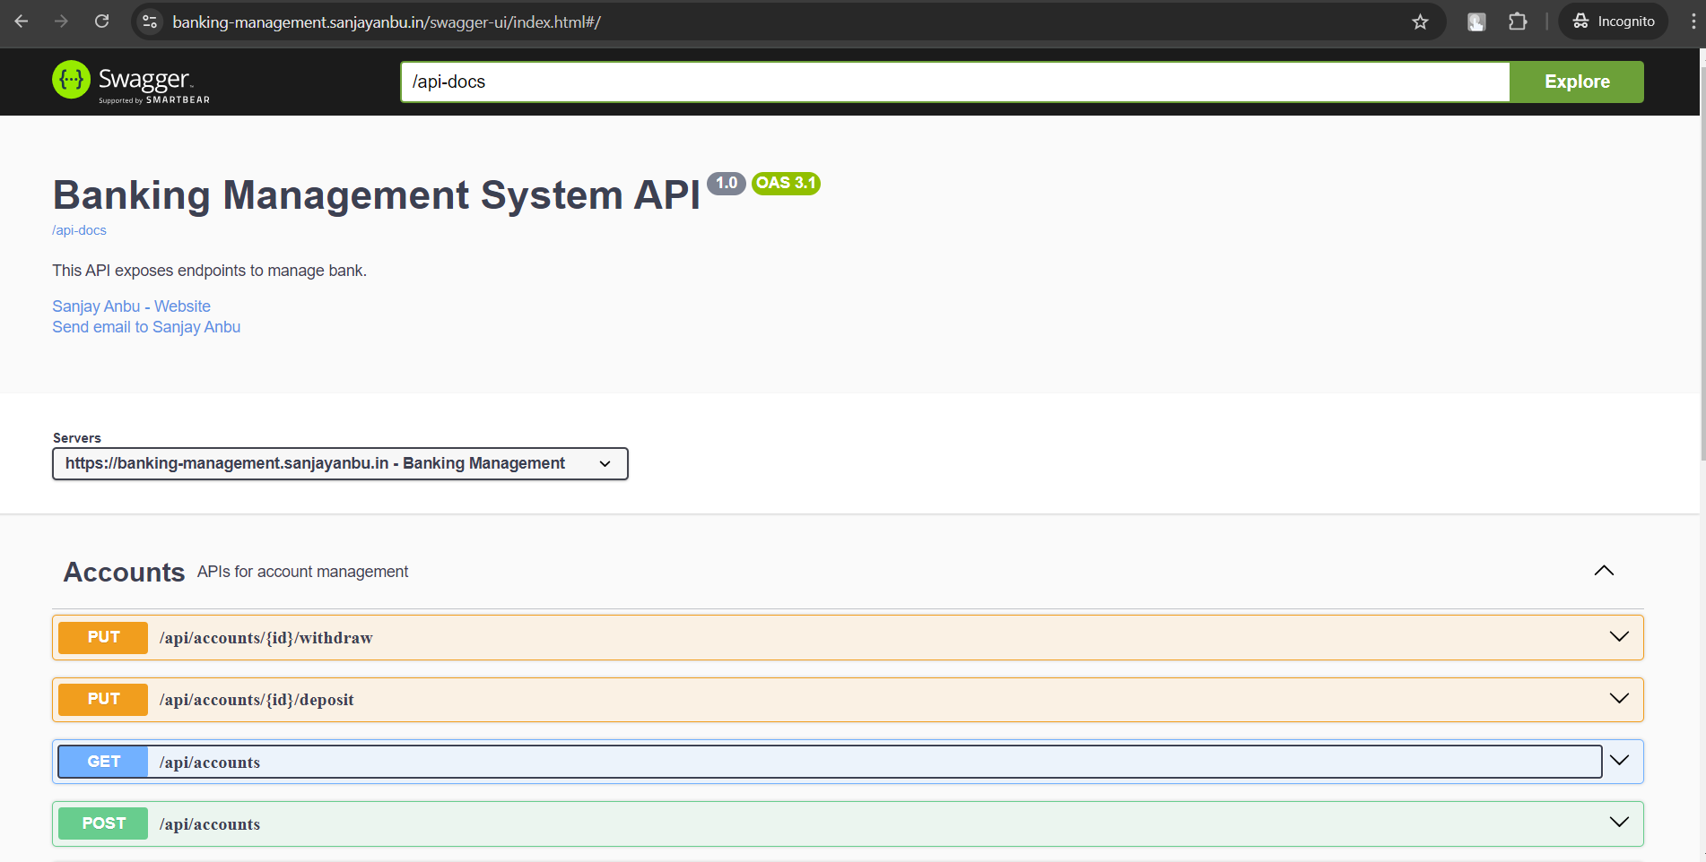Open the Servers dropdown
Image resolution: width=1706 pixels, height=862 pixels.
(340, 463)
